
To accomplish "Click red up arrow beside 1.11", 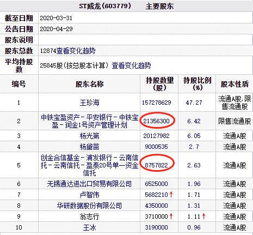I will (203, 216).
